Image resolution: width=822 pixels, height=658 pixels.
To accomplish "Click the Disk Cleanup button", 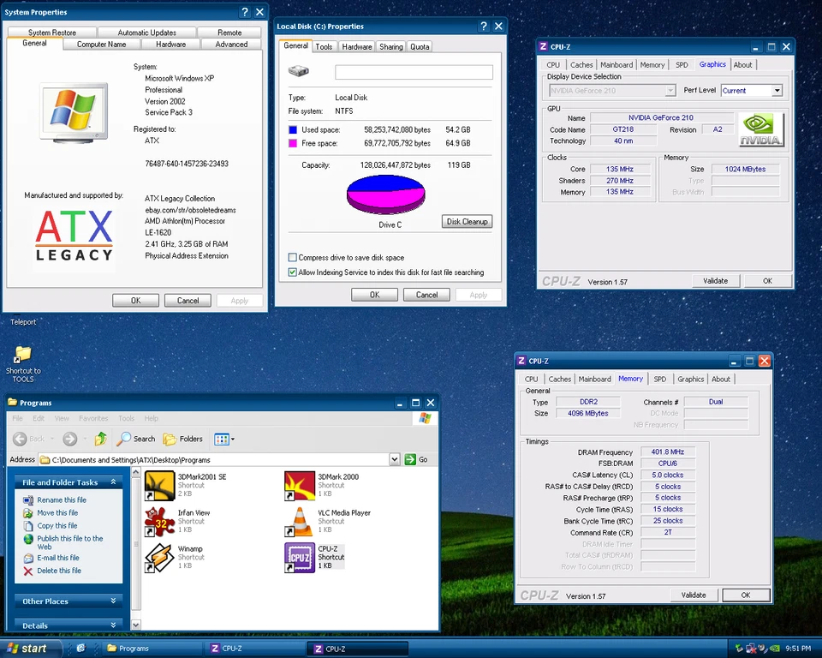I will tap(466, 221).
